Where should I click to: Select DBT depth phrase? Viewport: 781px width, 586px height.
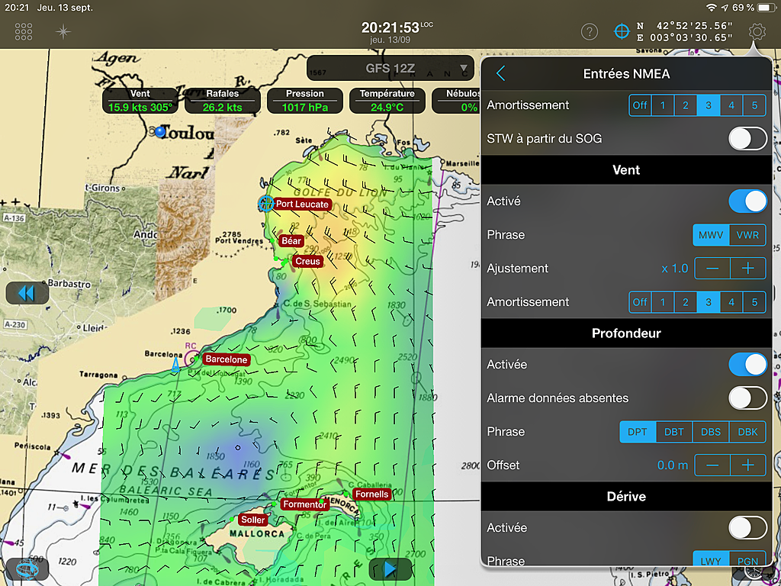pos(674,432)
